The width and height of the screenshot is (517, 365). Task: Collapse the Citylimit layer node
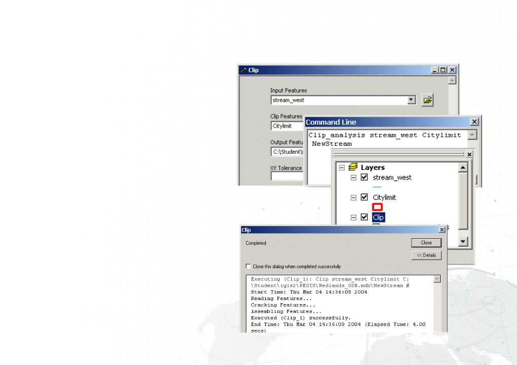[x=354, y=198]
